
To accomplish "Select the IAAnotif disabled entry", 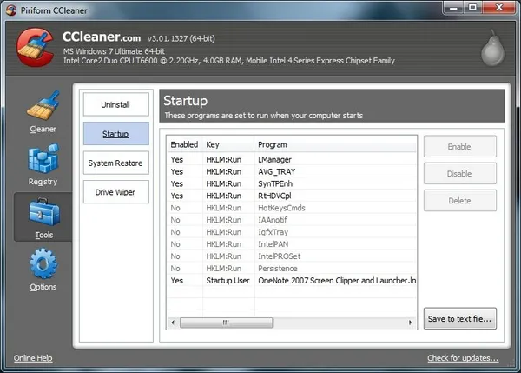I will click(292, 220).
